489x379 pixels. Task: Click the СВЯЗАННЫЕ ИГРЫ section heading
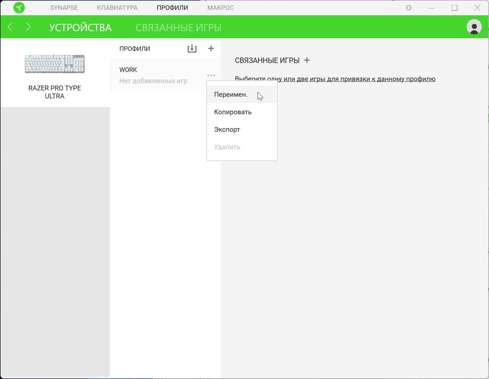tap(267, 60)
